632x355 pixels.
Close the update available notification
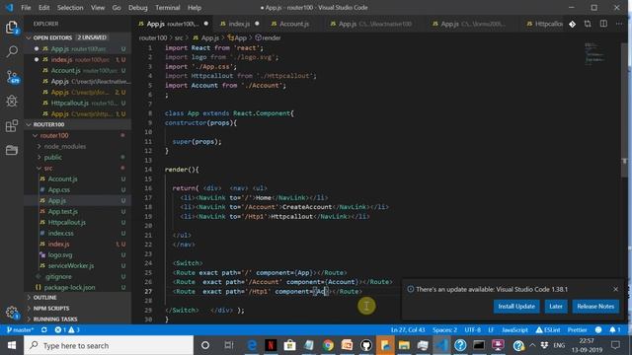tap(615, 289)
